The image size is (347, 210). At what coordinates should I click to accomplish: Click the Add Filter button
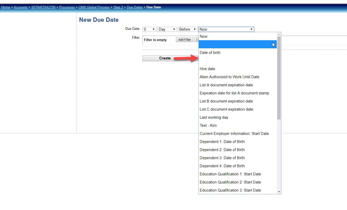coord(185,40)
